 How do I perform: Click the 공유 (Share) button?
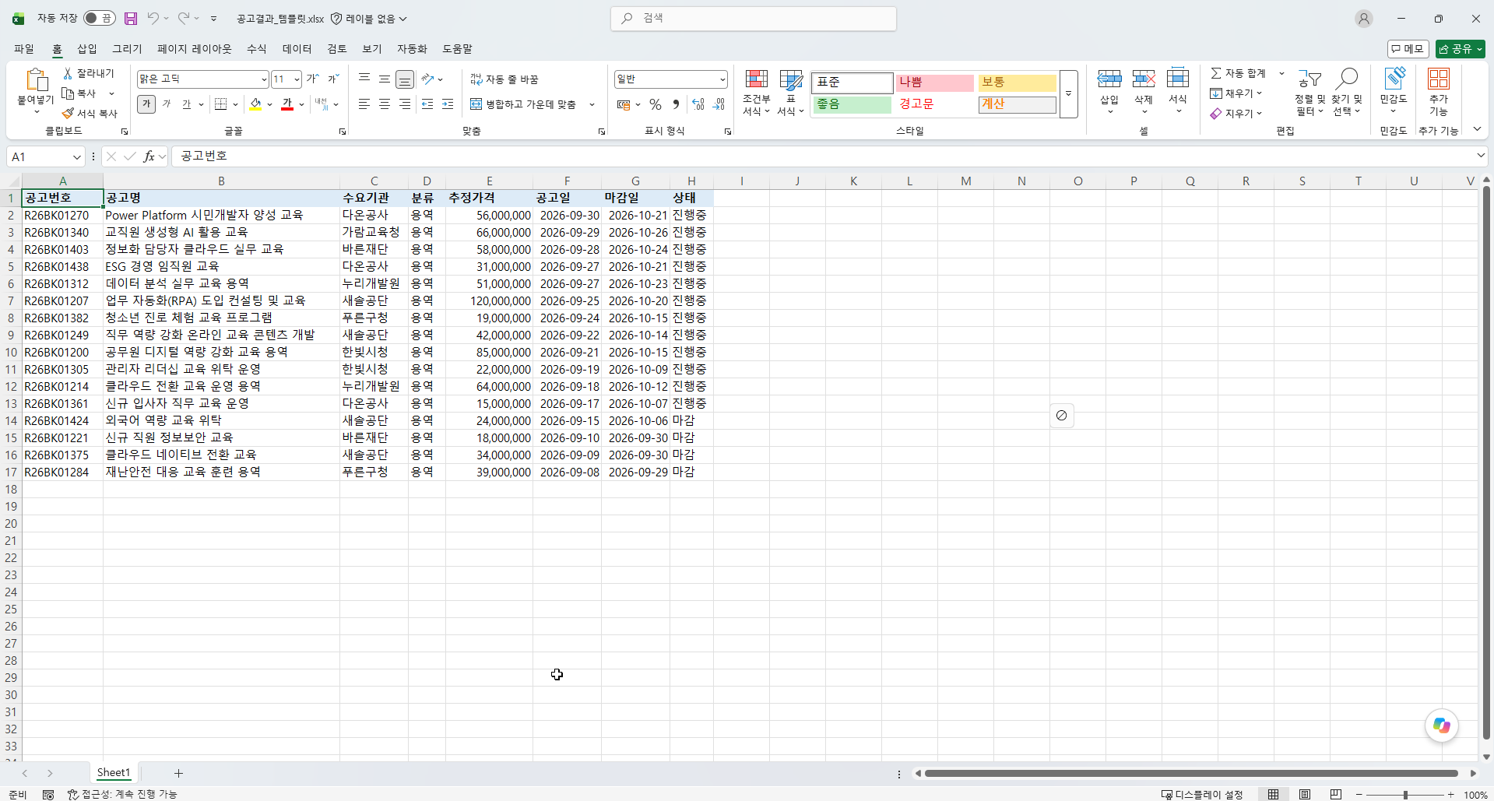point(1461,49)
